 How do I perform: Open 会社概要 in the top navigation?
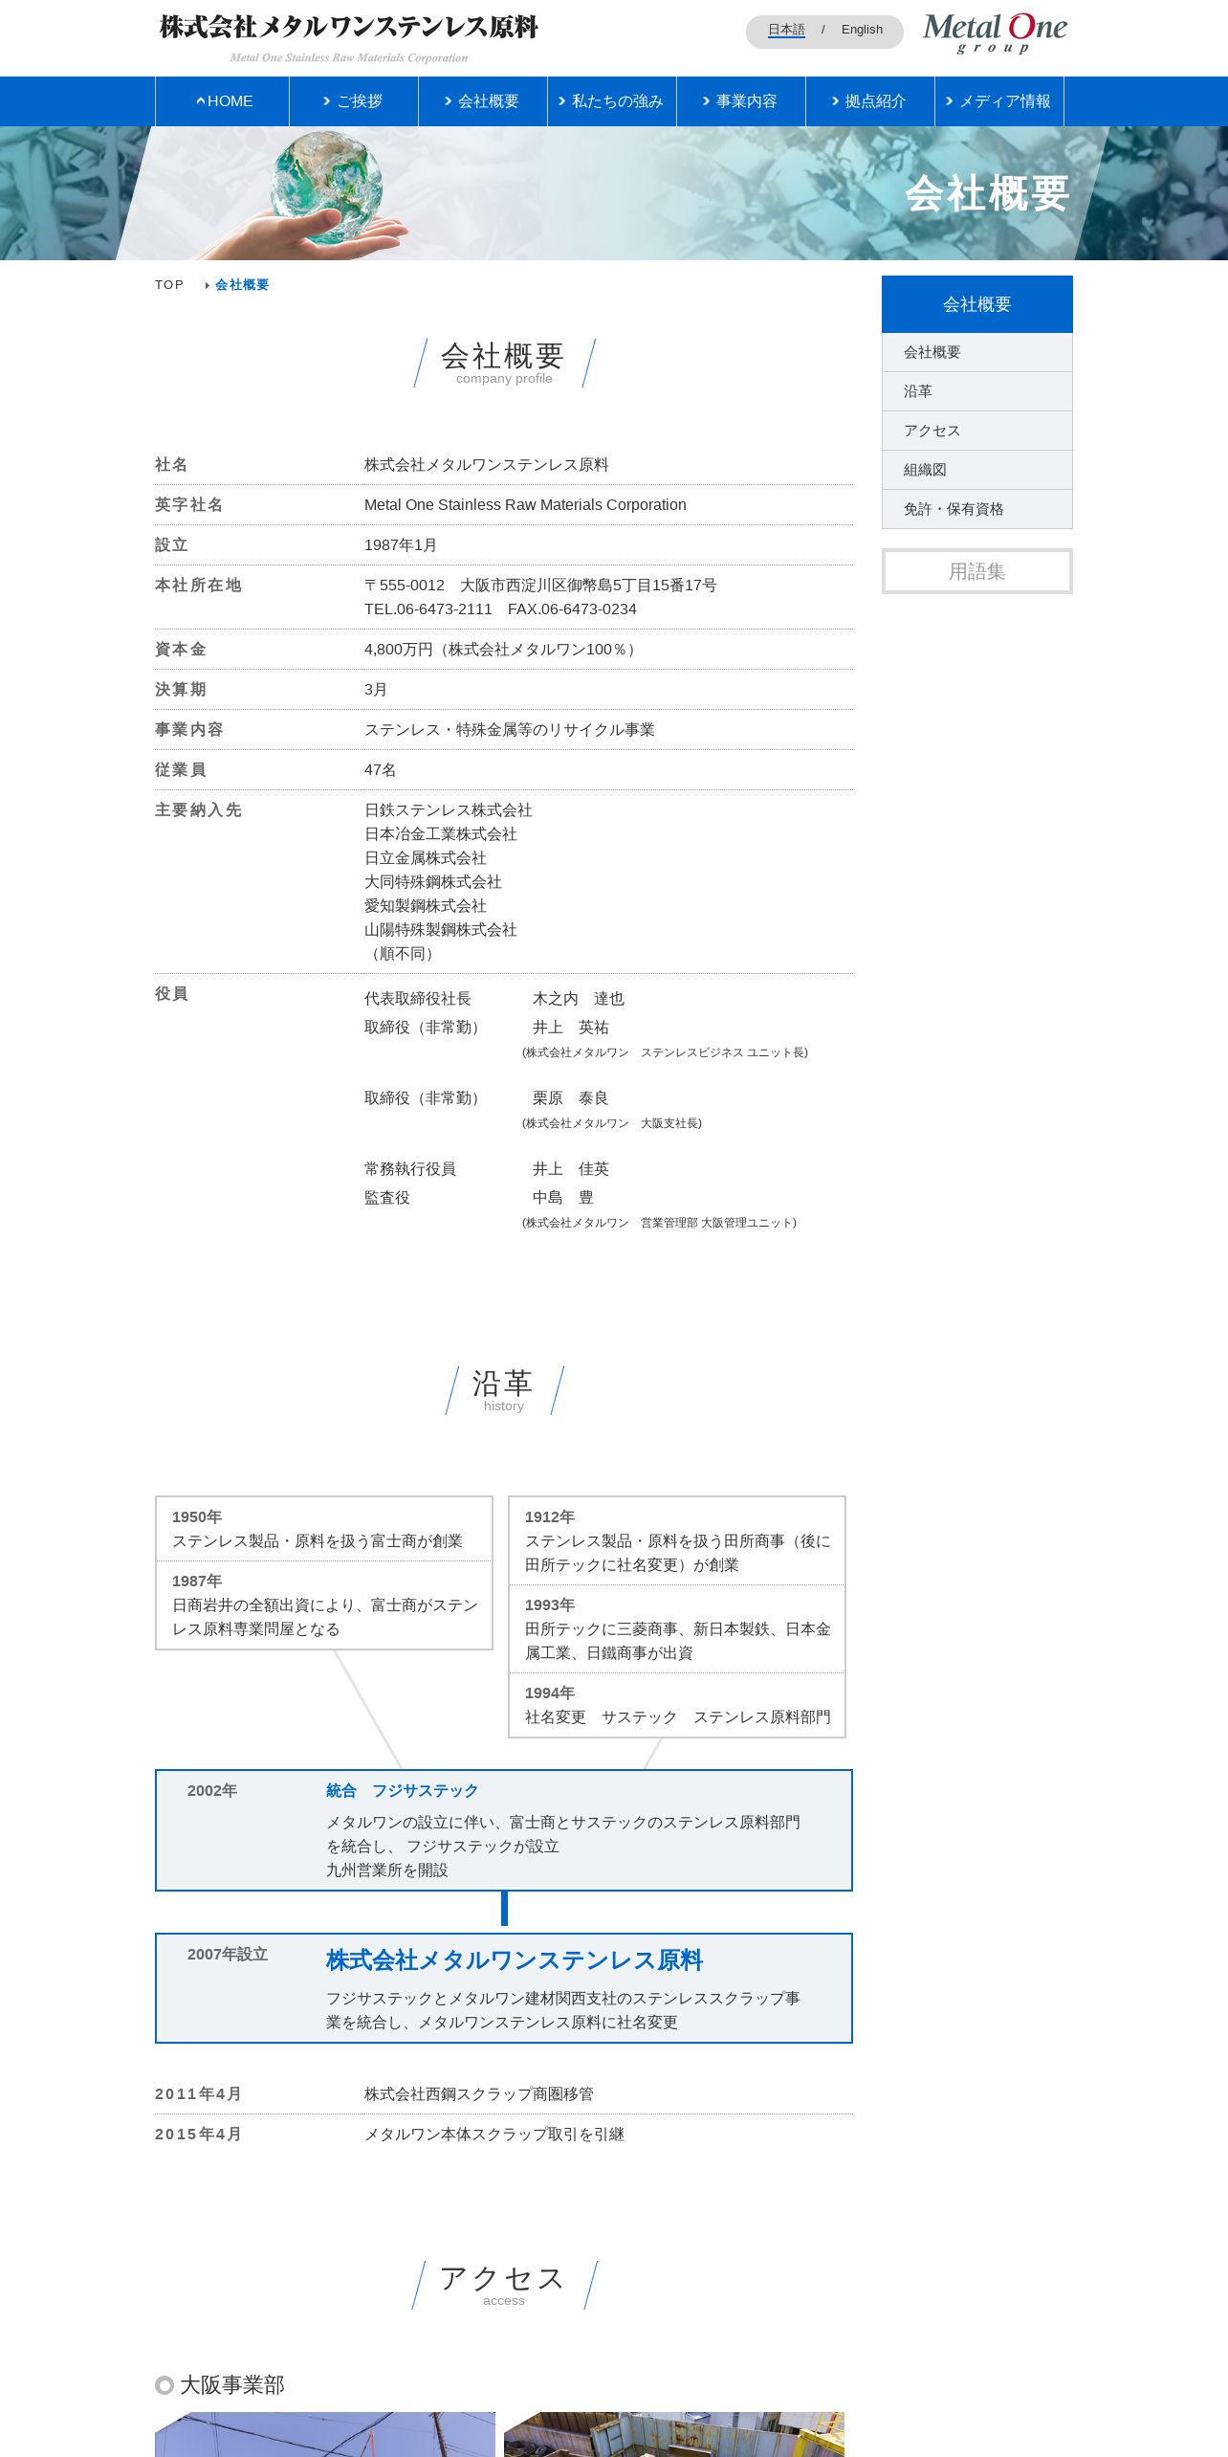click(x=483, y=101)
